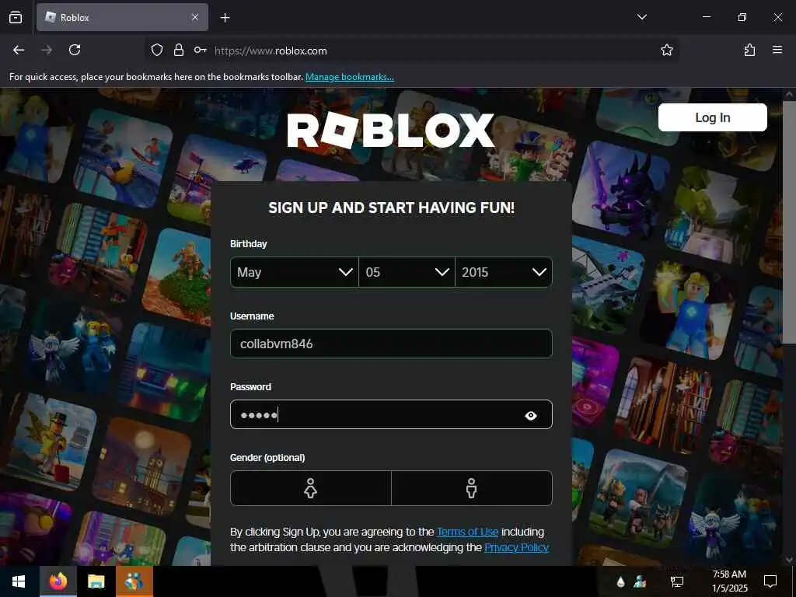Open saved passwords key icon
796x597 pixels.
click(200, 50)
